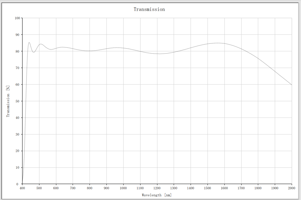Image resolution: width=301 pixels, height=200 pixels.
Task: Select the curve endpoint at 2000 nm
Action: [292, 85]
